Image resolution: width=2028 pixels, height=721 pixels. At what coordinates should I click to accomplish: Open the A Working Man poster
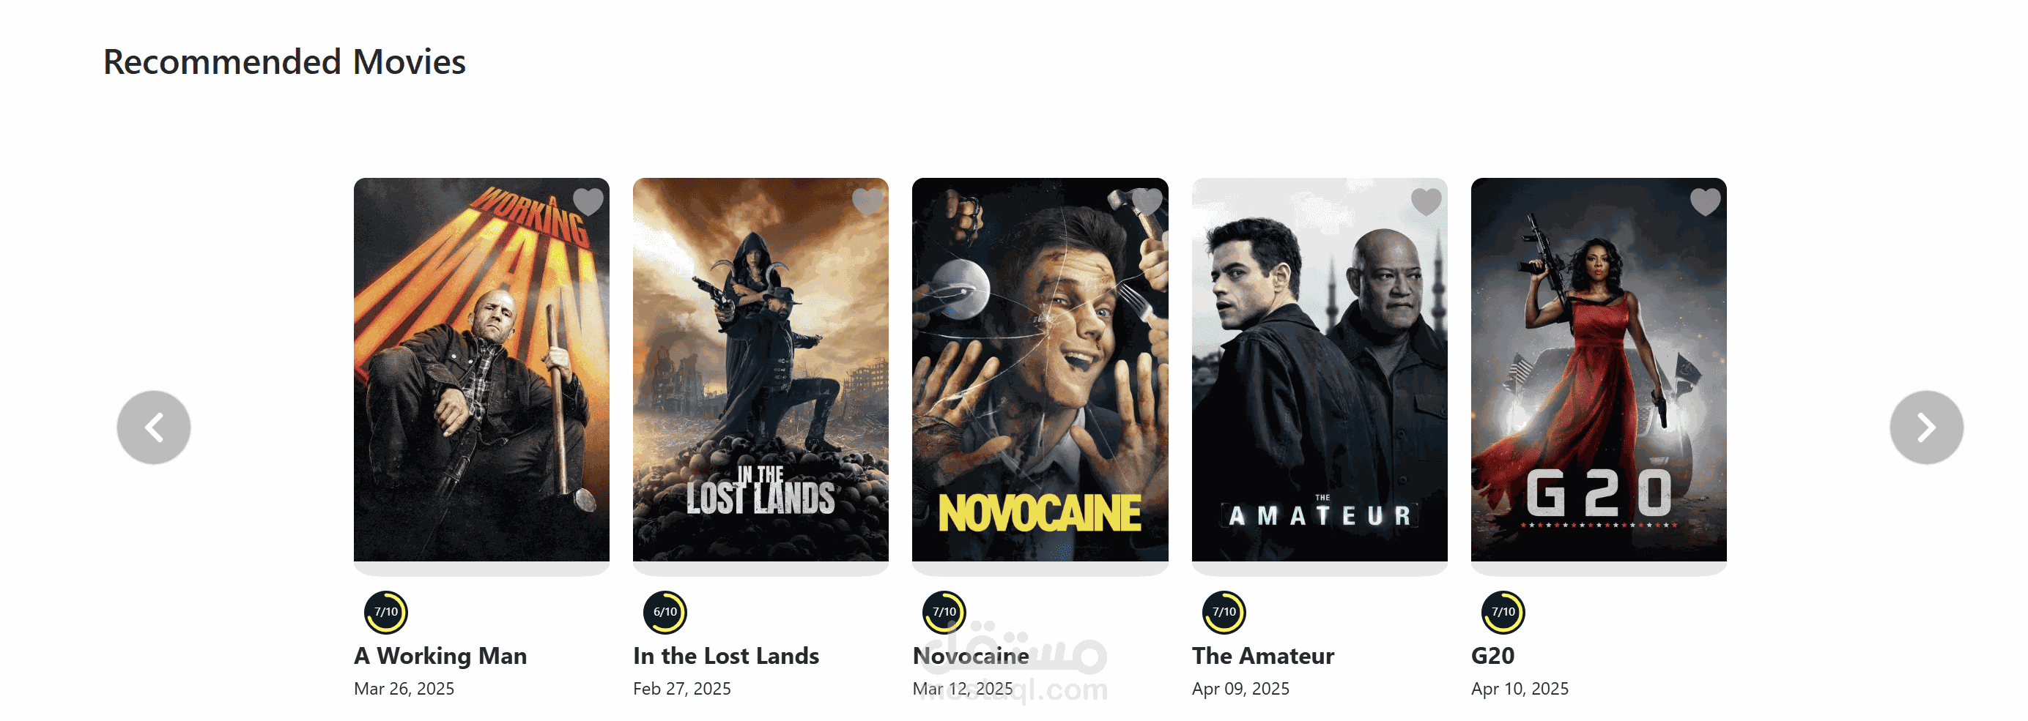coord(482,370)
